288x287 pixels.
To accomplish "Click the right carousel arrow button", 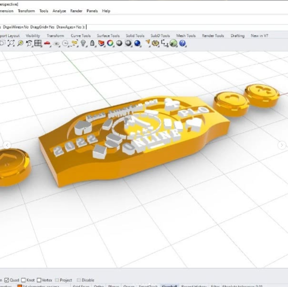I will click(x=282, y=145).
